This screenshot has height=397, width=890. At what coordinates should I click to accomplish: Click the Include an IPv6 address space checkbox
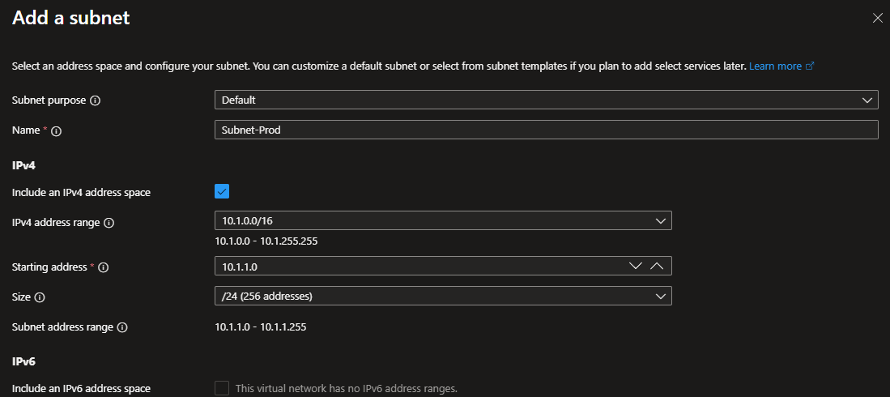(x=222, y=388)
